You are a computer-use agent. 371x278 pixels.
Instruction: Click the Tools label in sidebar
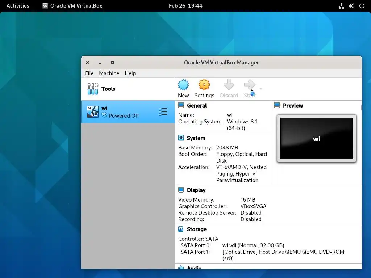(108, 89)
